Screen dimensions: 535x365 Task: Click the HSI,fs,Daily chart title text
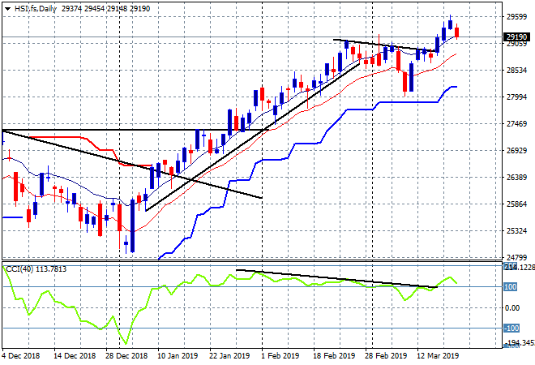point(35,9)
